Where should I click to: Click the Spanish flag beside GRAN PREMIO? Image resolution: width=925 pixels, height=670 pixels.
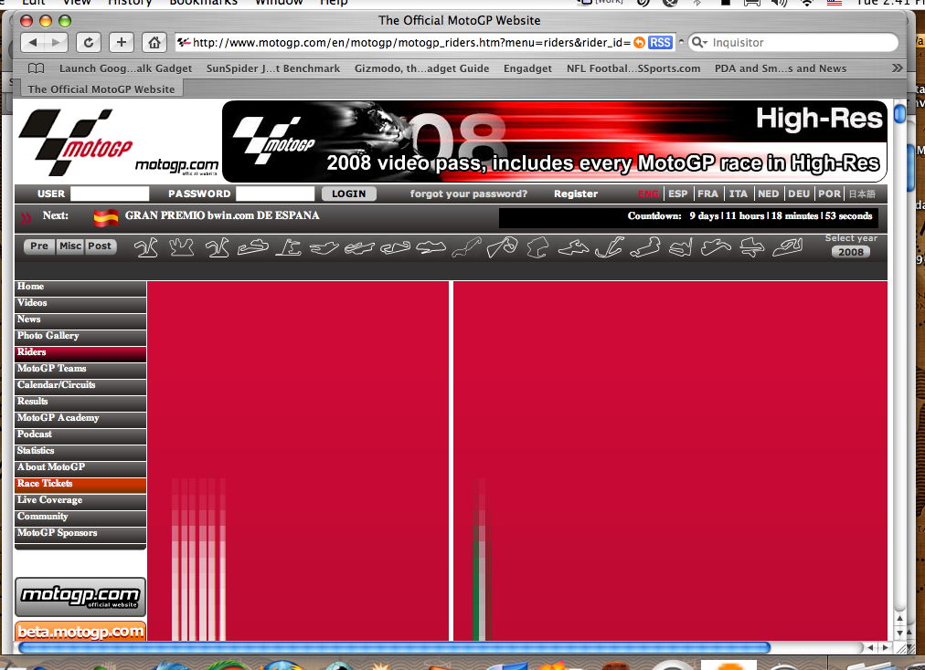point(106,218)
